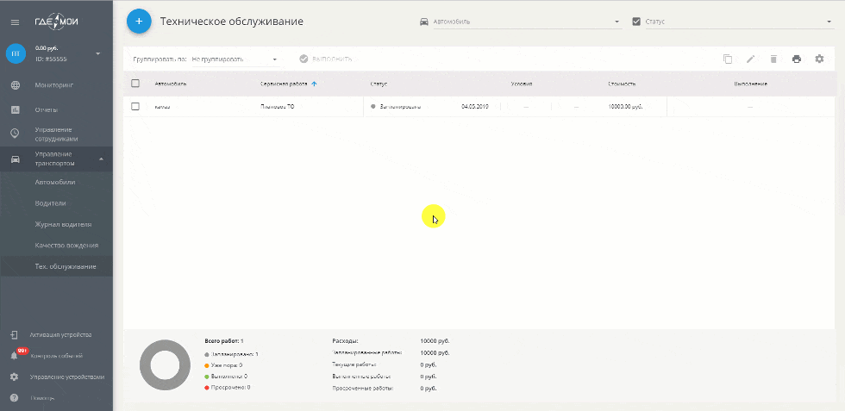
Task: Open the Группировать по dropdown
Action: click(x=235, y=59)
